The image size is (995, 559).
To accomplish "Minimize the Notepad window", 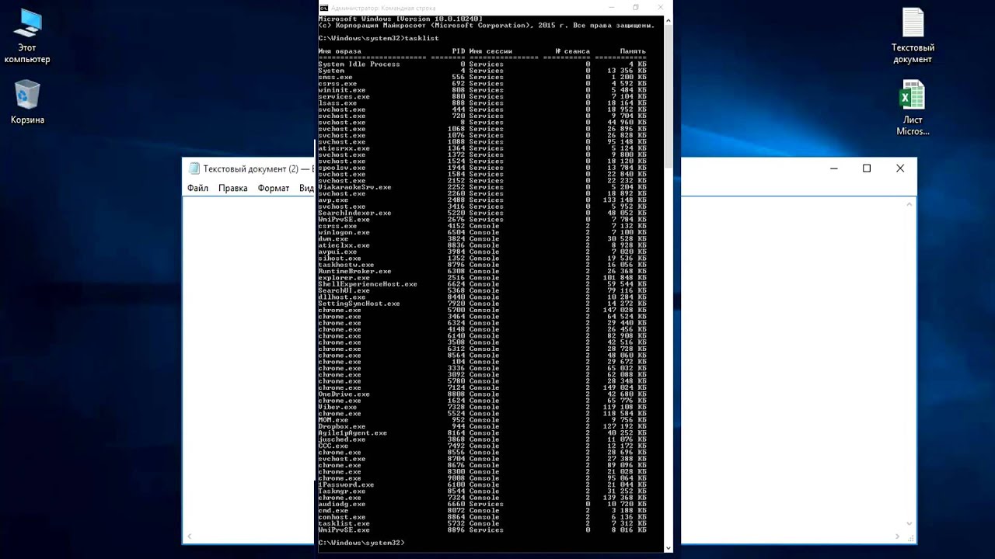I will (833, 168).
